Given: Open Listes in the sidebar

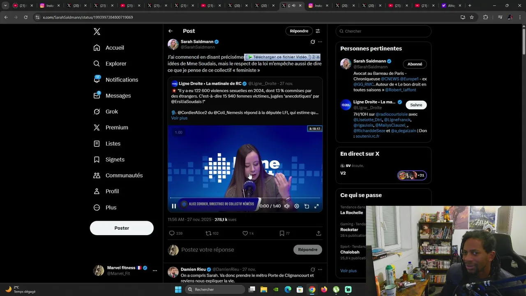Looking at the screenshot, I should click(107, 143).
